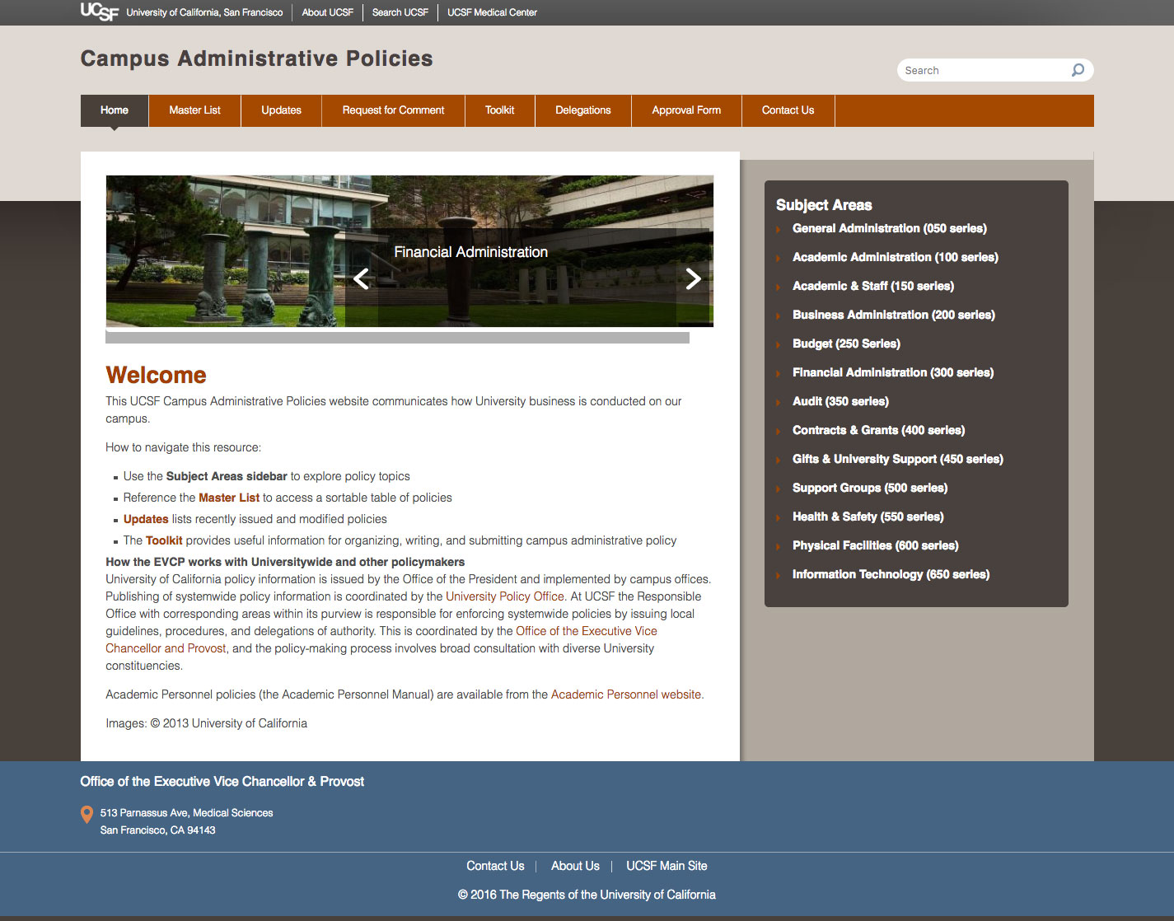Click bullet arrow beside General Administration
This screenshot has height=921, width=1174.
[778, 229]
